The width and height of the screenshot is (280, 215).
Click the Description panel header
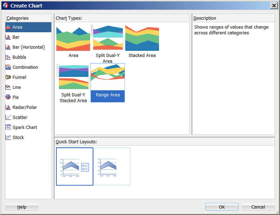[x=205, y=18]
